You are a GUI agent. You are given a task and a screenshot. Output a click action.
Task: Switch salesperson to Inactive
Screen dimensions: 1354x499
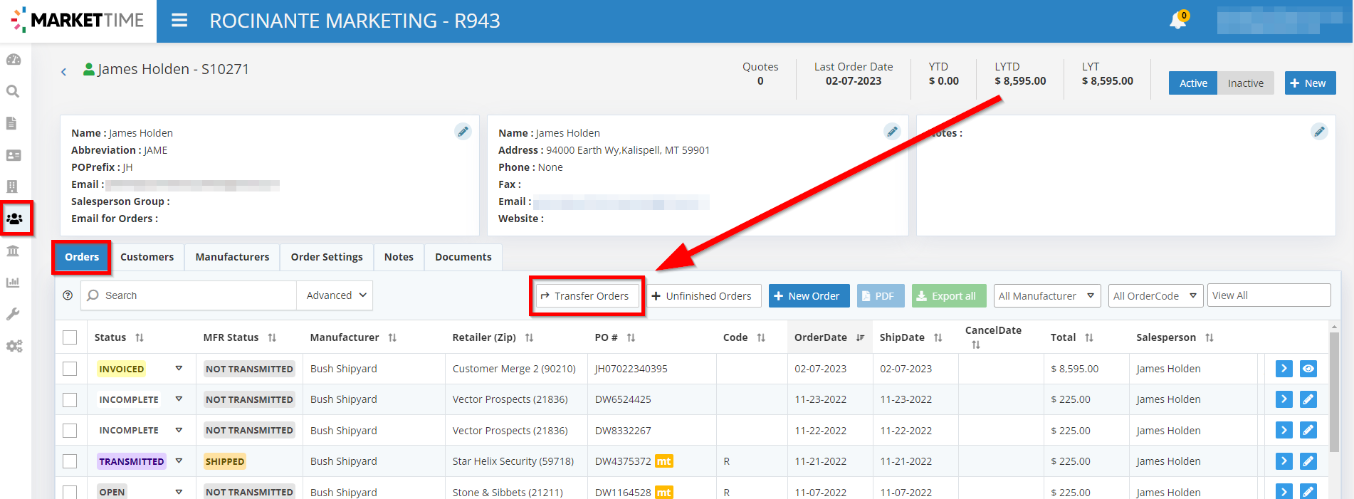tap(1245, 83)
